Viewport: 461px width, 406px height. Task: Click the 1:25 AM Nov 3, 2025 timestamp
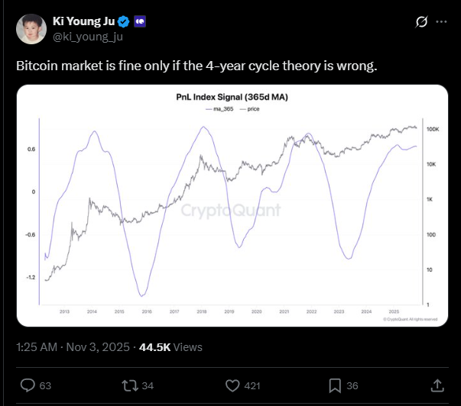[73, 347]
